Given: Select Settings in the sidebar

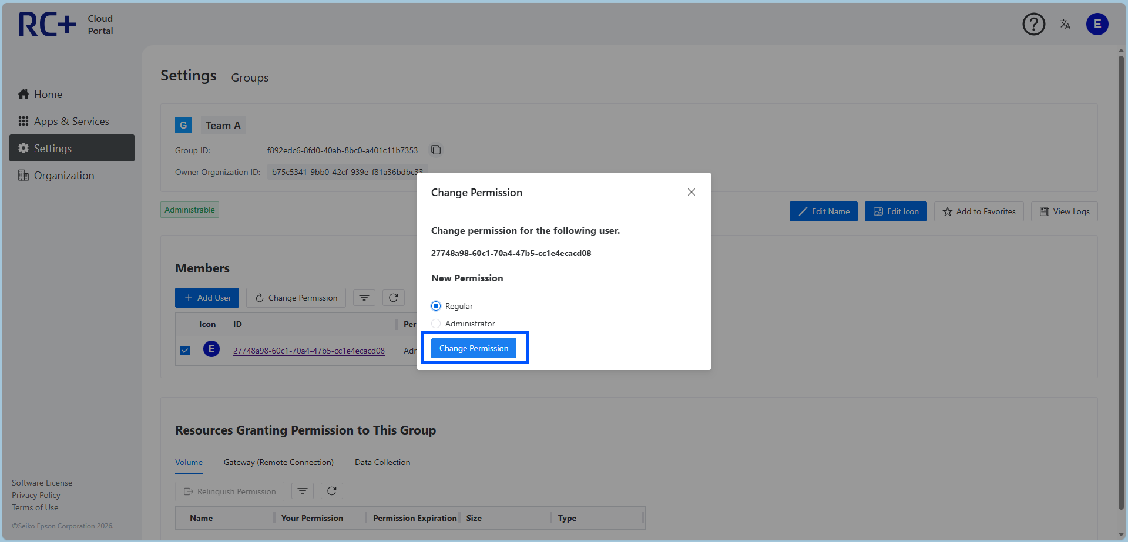Looking at the screenshot, I should 72,148.
